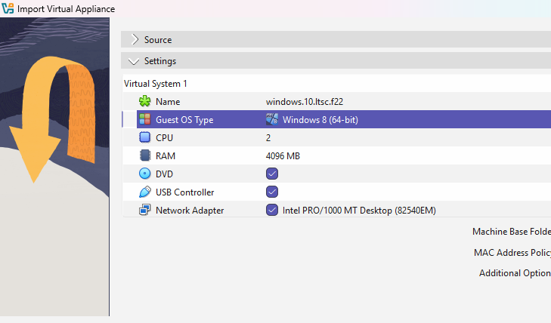
Task: Click the Guest OS Type colored squares icon
Action: [145, 120]
